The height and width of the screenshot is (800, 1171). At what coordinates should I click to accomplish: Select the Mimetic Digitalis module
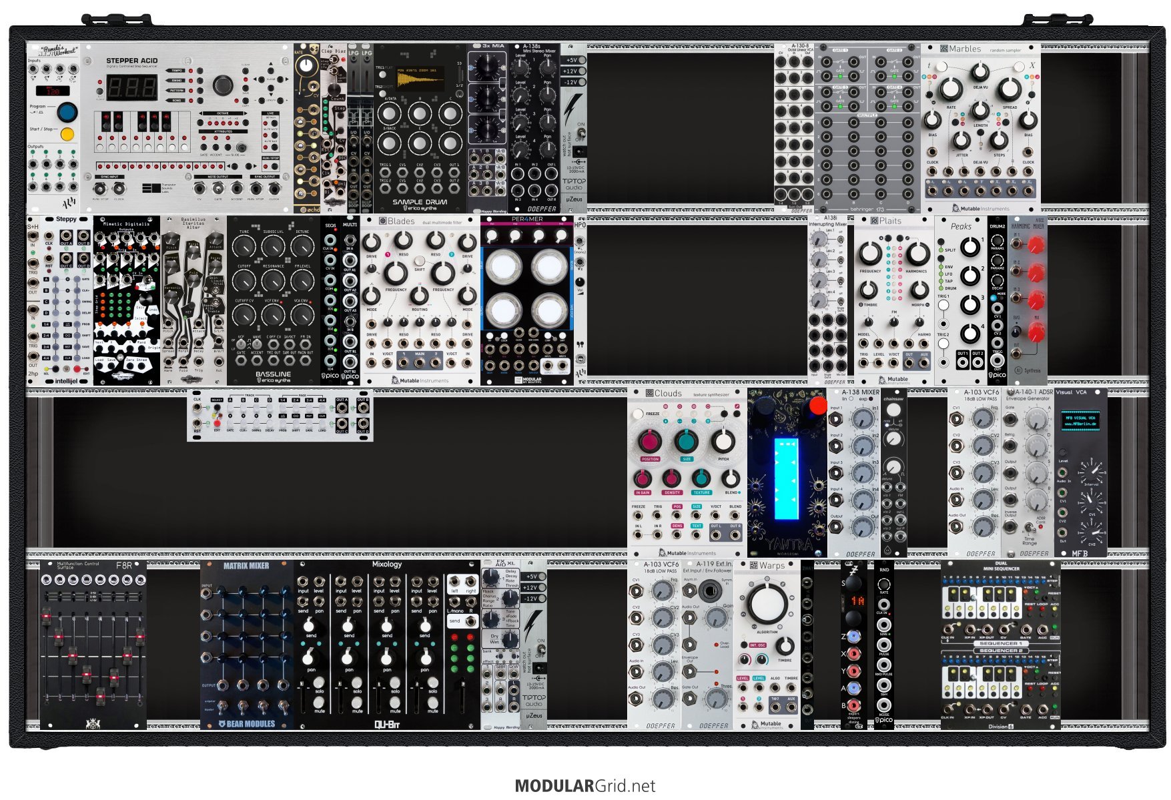click(x=127, y=300)
